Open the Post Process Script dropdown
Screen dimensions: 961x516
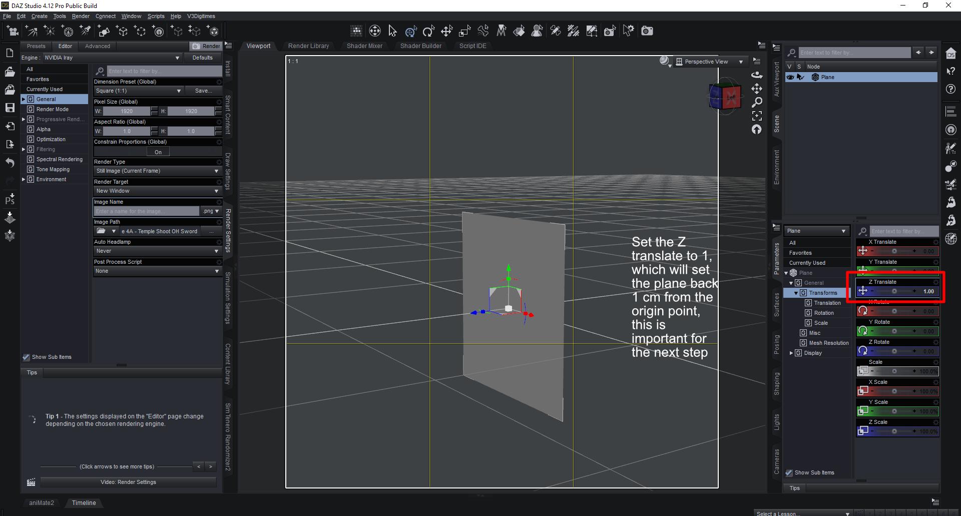click(158, 271)
